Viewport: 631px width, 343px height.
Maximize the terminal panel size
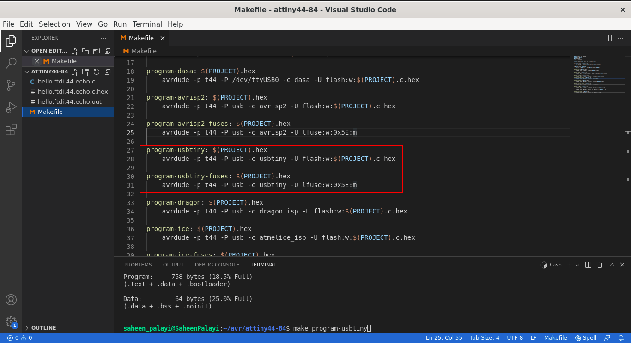point(612,265)
